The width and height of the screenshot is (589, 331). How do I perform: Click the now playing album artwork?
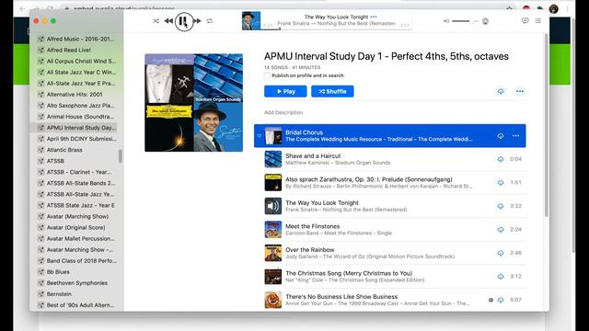click(251, 20)
